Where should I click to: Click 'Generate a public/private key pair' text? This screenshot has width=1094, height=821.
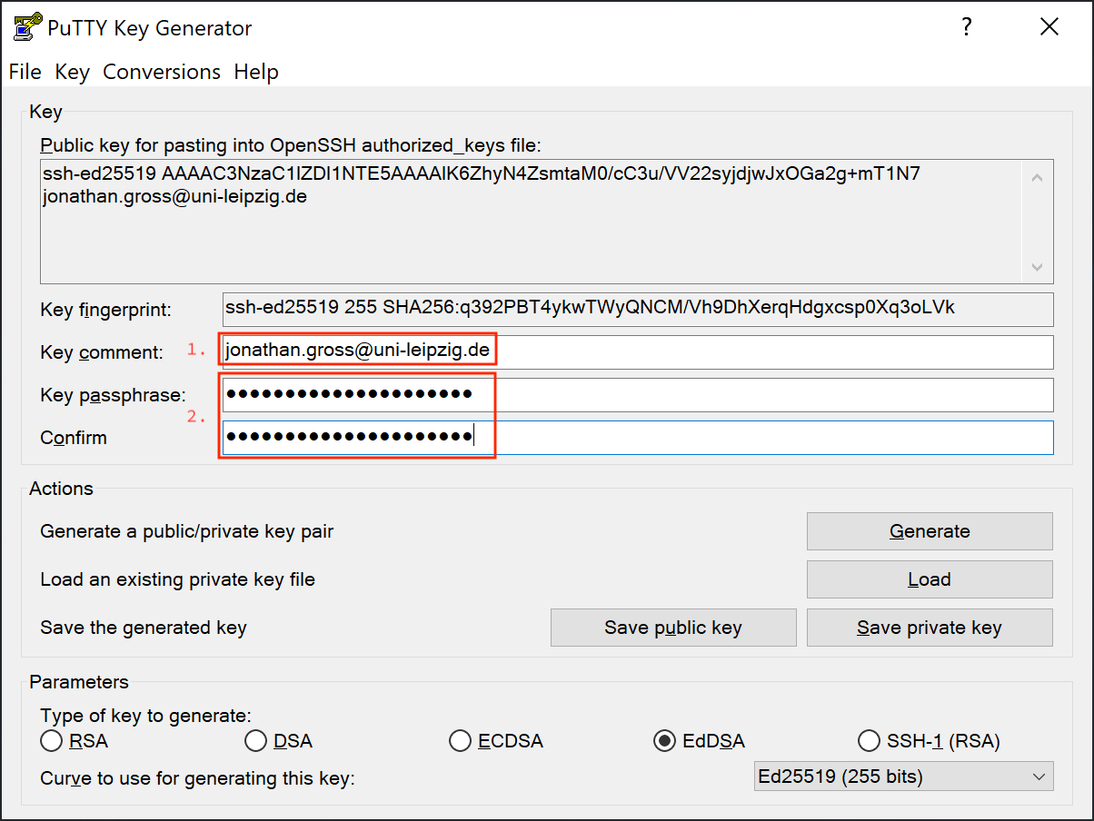tap(187, 531)
